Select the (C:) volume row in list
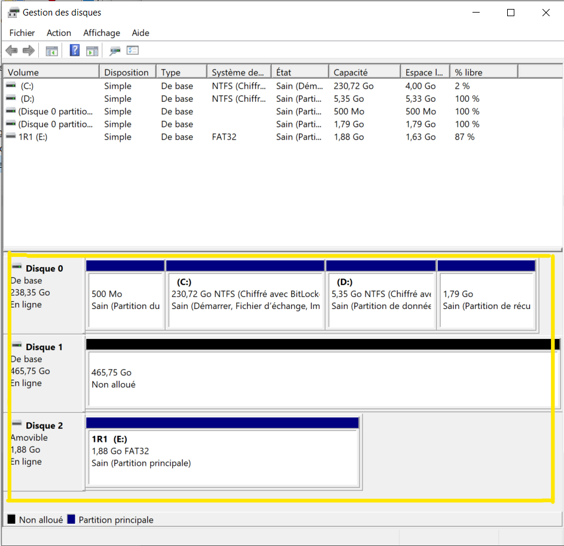The height and width of the screenshot is (546, 564). tap(27, 86)
